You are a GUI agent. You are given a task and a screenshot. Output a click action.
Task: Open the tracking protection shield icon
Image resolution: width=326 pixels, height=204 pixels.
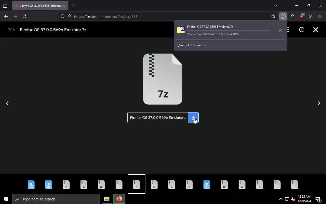pos(62,16)
